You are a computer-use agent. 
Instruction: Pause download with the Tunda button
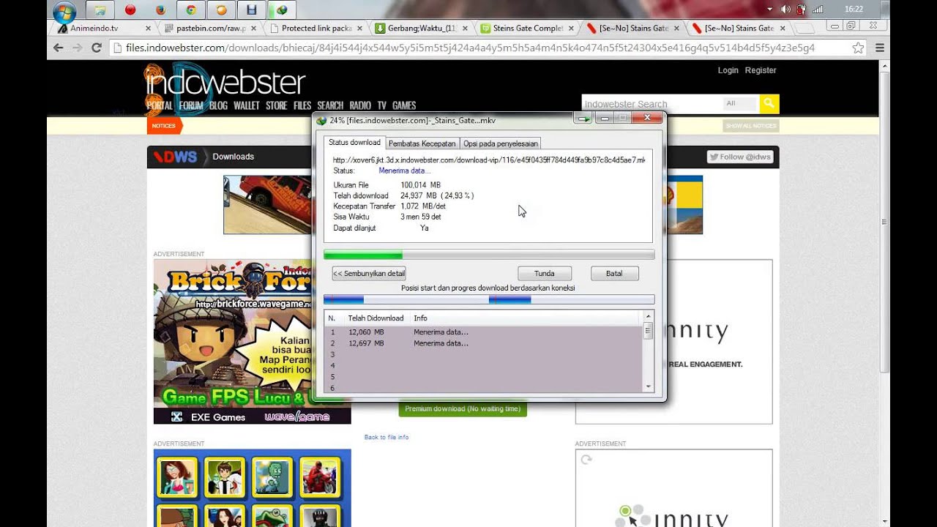pos(545,273)
